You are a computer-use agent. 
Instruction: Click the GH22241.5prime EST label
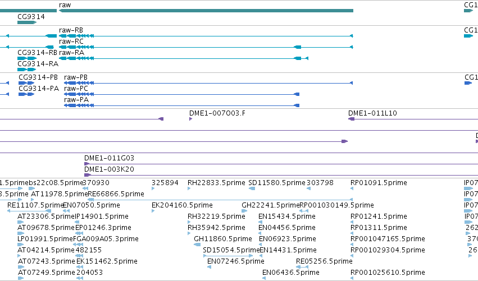pos(271,205)
